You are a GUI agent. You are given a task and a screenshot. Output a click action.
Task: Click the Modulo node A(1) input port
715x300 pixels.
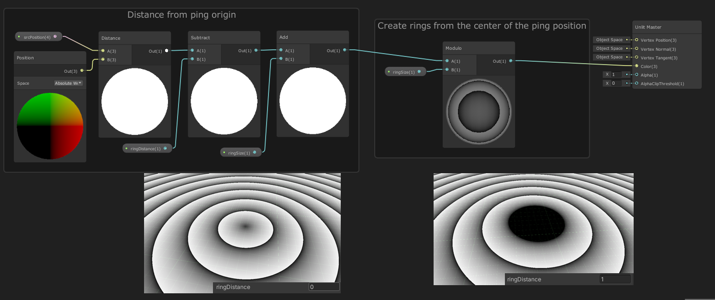[x=447, y=61]
